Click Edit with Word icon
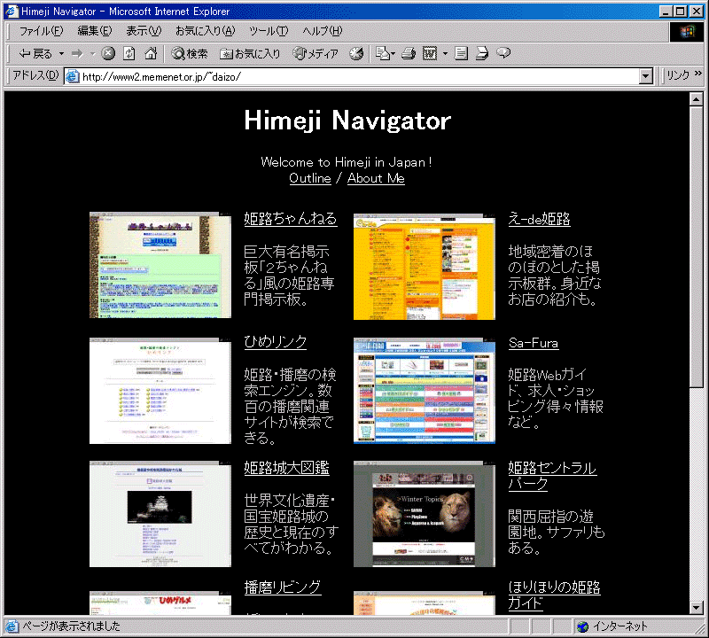 [x=430, y=54]
